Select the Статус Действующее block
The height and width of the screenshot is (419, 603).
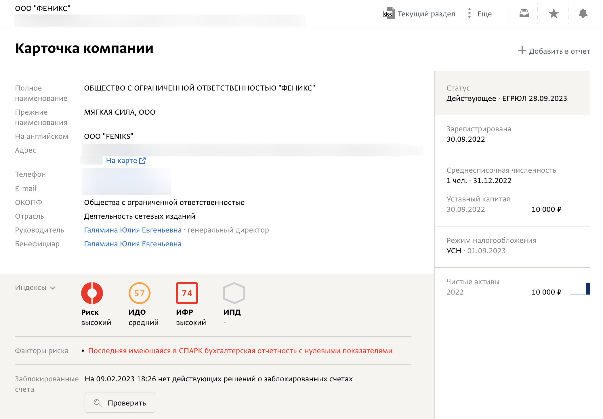[512, 93]
